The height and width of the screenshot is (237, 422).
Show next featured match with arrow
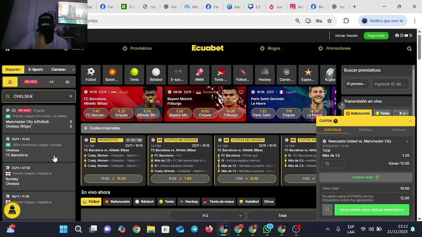click(x=329, y=104)
